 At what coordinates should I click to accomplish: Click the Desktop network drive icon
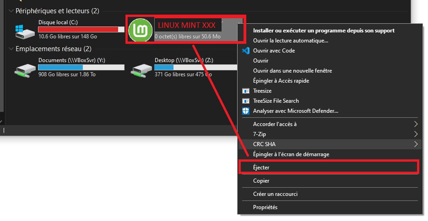tap(141, 70)
